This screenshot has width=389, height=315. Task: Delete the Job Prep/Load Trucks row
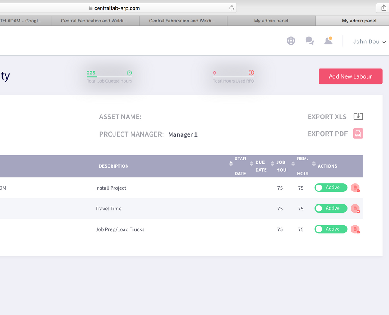[355, 229]
